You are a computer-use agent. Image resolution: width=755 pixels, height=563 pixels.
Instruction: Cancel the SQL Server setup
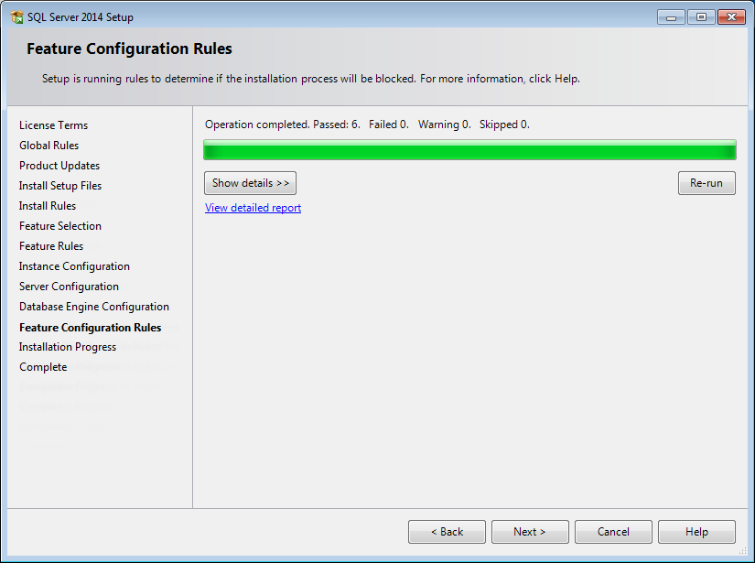point(613,532)
